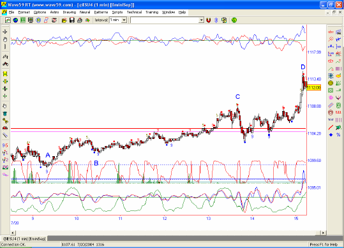Click the yellow horizontal compress icon
The height and width of the screenshot is (248, 344).
point(5,74)
